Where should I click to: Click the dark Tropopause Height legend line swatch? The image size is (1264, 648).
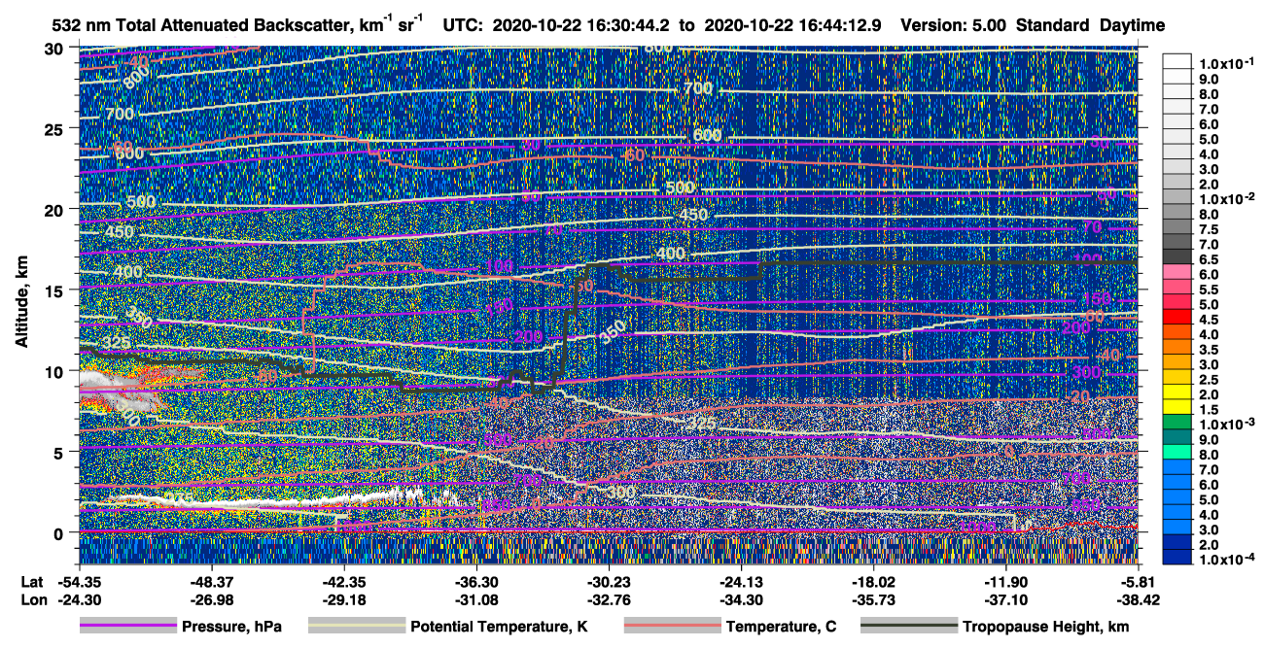point(909,627)
